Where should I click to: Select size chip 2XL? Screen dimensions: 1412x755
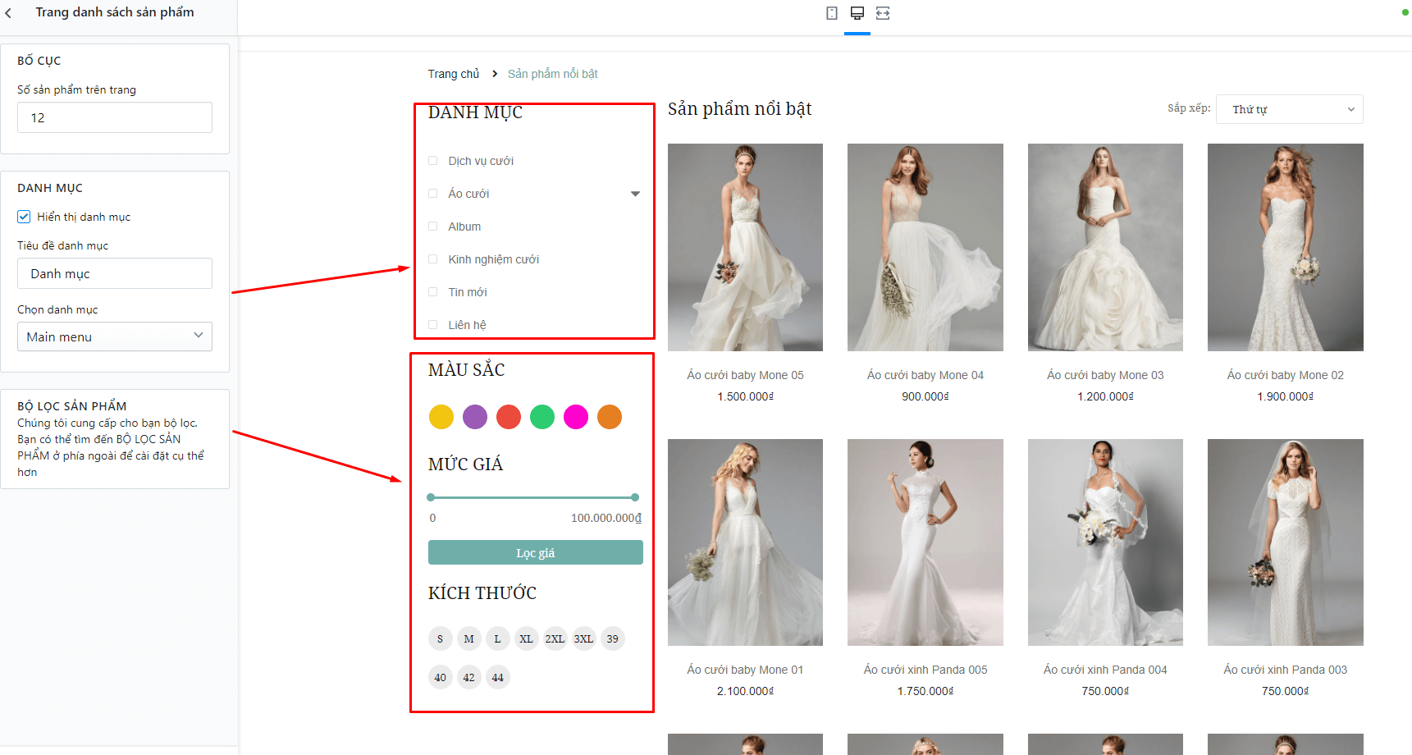click(555, 638)
